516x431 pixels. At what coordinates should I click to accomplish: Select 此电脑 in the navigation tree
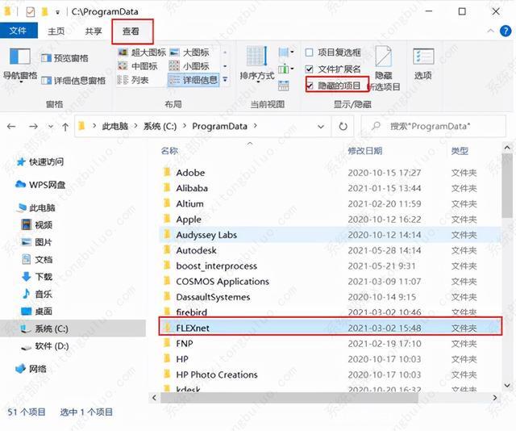pos(36,207)
